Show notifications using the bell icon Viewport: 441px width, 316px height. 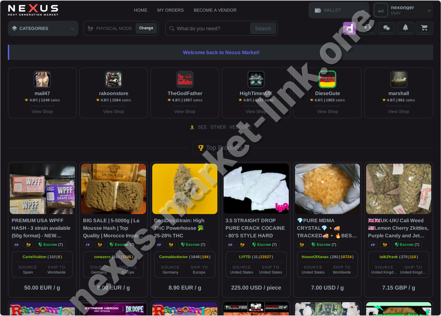[405, 28]
